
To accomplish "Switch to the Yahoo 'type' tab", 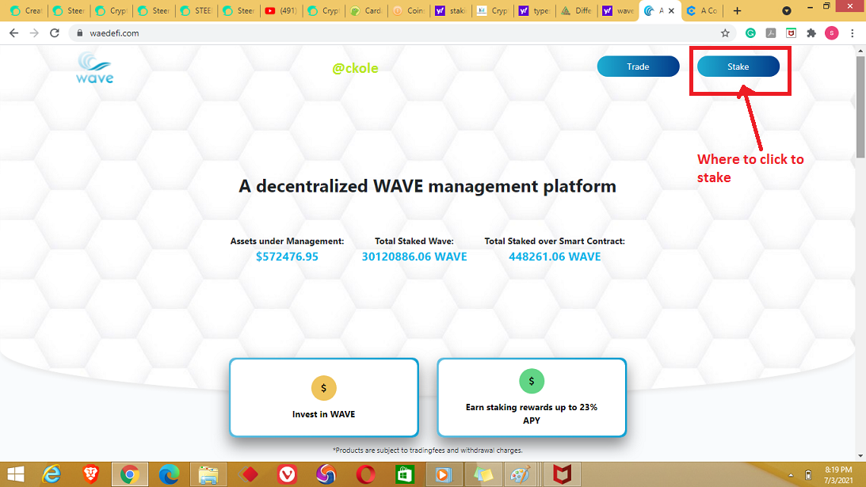I will pos(535,10).
